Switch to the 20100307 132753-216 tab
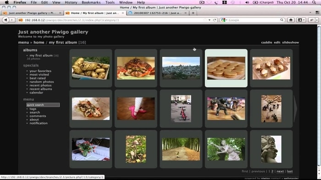The height and width of the screenshot is (180, 321). [157, 13]
